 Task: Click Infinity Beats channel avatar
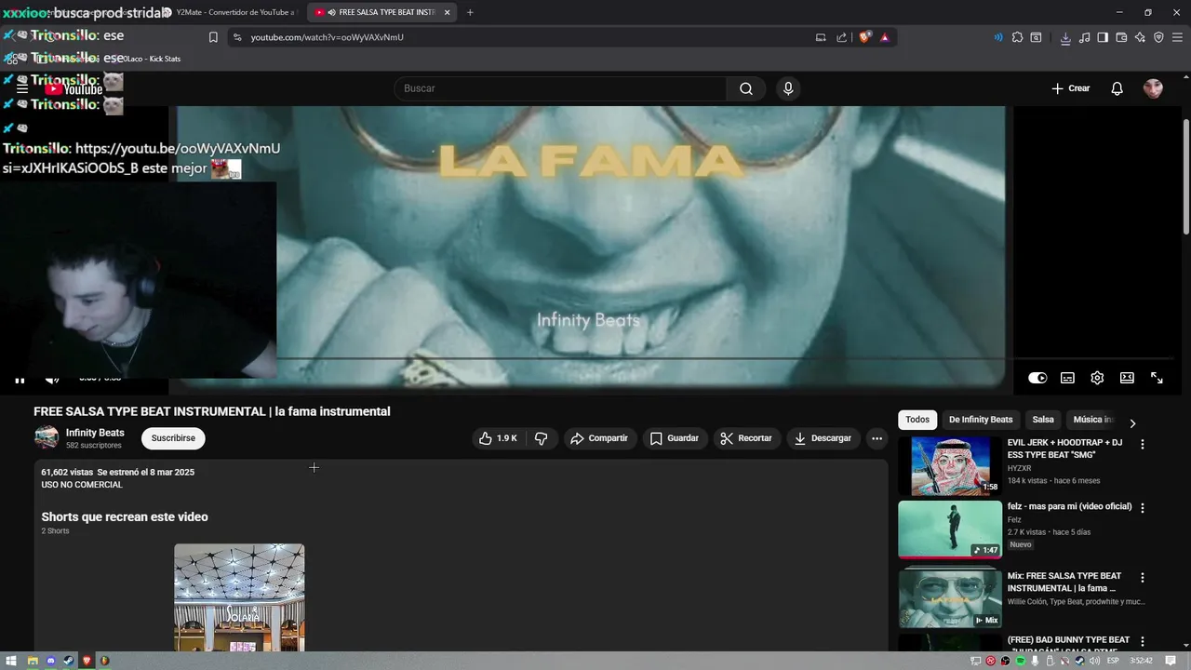47,437
